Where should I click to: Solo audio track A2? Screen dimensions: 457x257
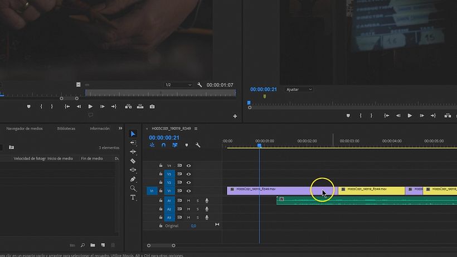tap(198, 209)
